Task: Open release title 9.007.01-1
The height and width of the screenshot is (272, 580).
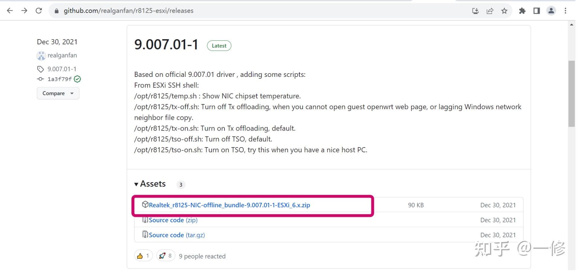Action: [166, 45]
